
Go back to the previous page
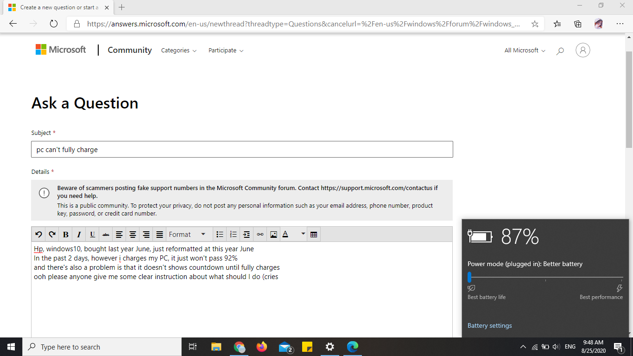[x=13, y=24]
